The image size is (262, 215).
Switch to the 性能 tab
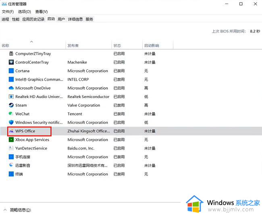pyautogui.click(x=16, y=19)
